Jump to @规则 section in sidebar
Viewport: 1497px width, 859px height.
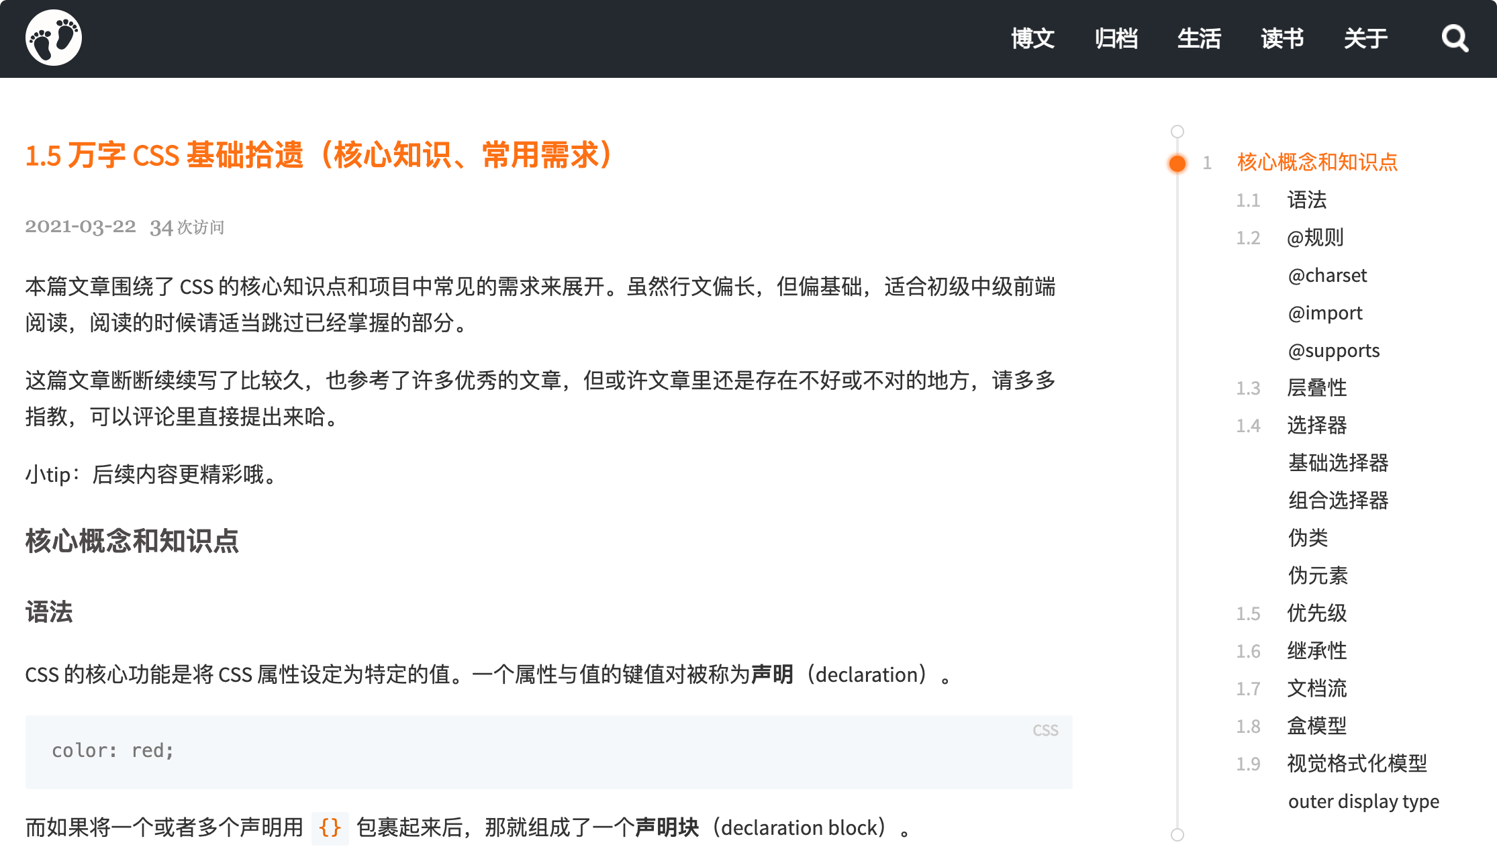click(1315, 238)
